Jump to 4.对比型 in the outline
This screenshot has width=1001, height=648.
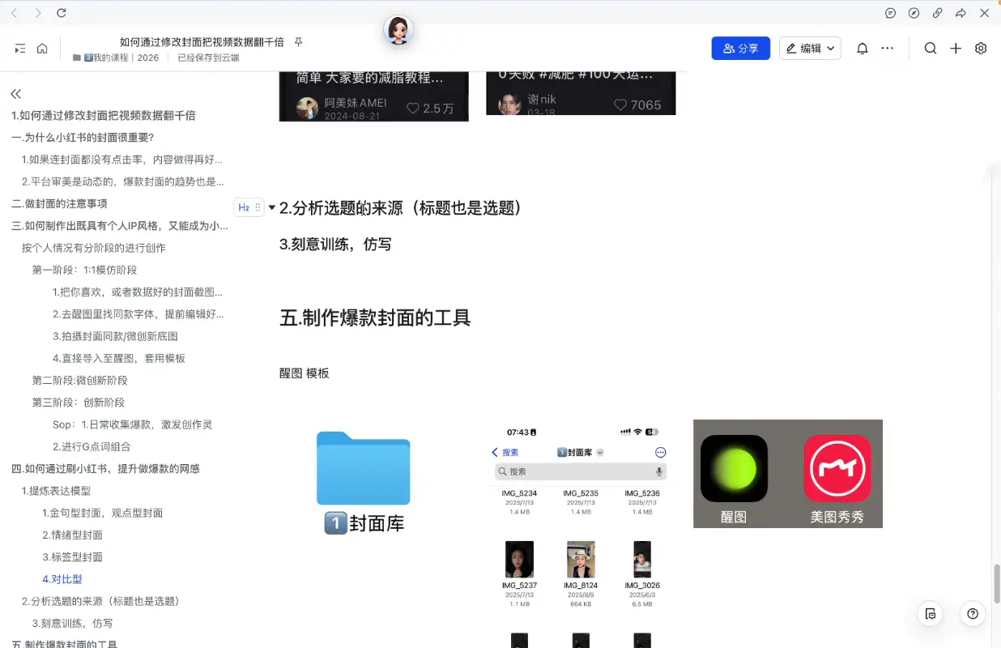pos(62,578)
